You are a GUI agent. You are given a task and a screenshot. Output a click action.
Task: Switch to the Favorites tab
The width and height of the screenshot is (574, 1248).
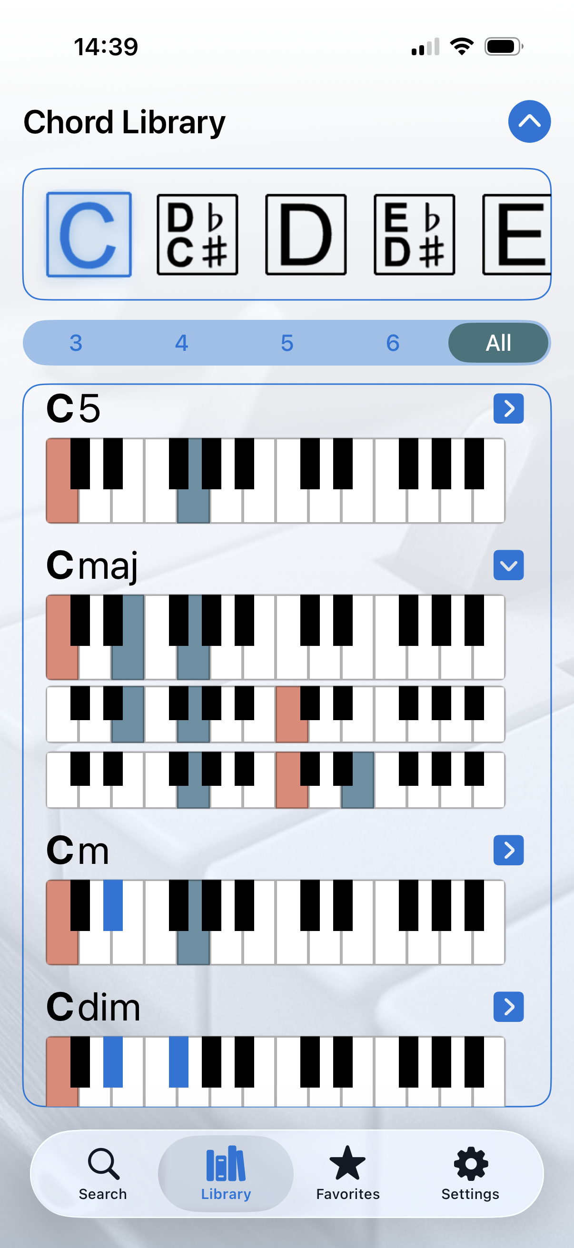point(347,1172)
